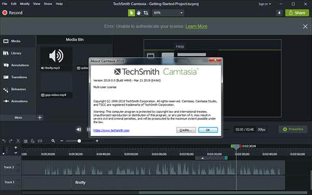Click the download arrow icon near Share
This screenshot has height=195, width=312.
tap(279, 13)
